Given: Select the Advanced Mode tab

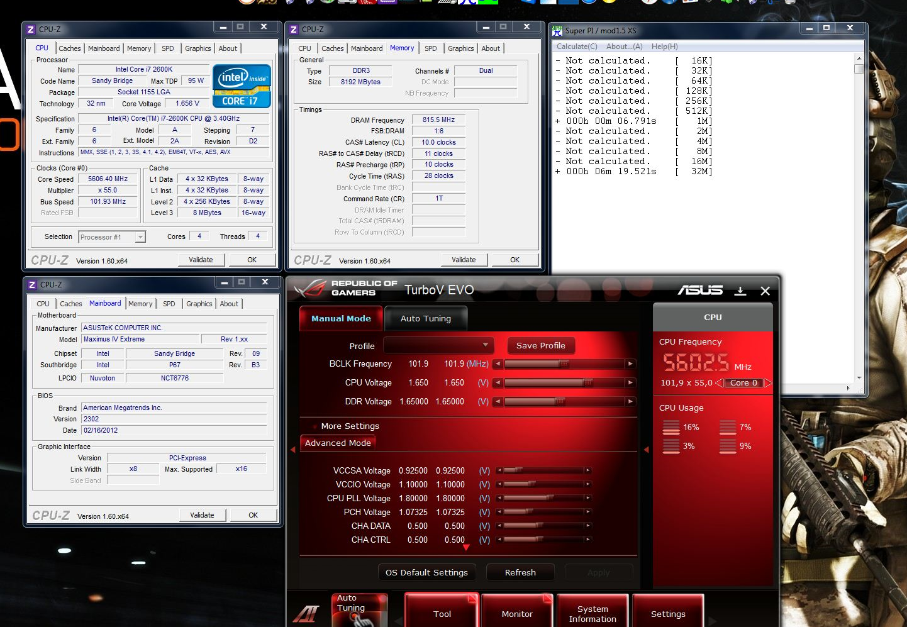Looking at the screenshot, I should [x=338, y=443].
